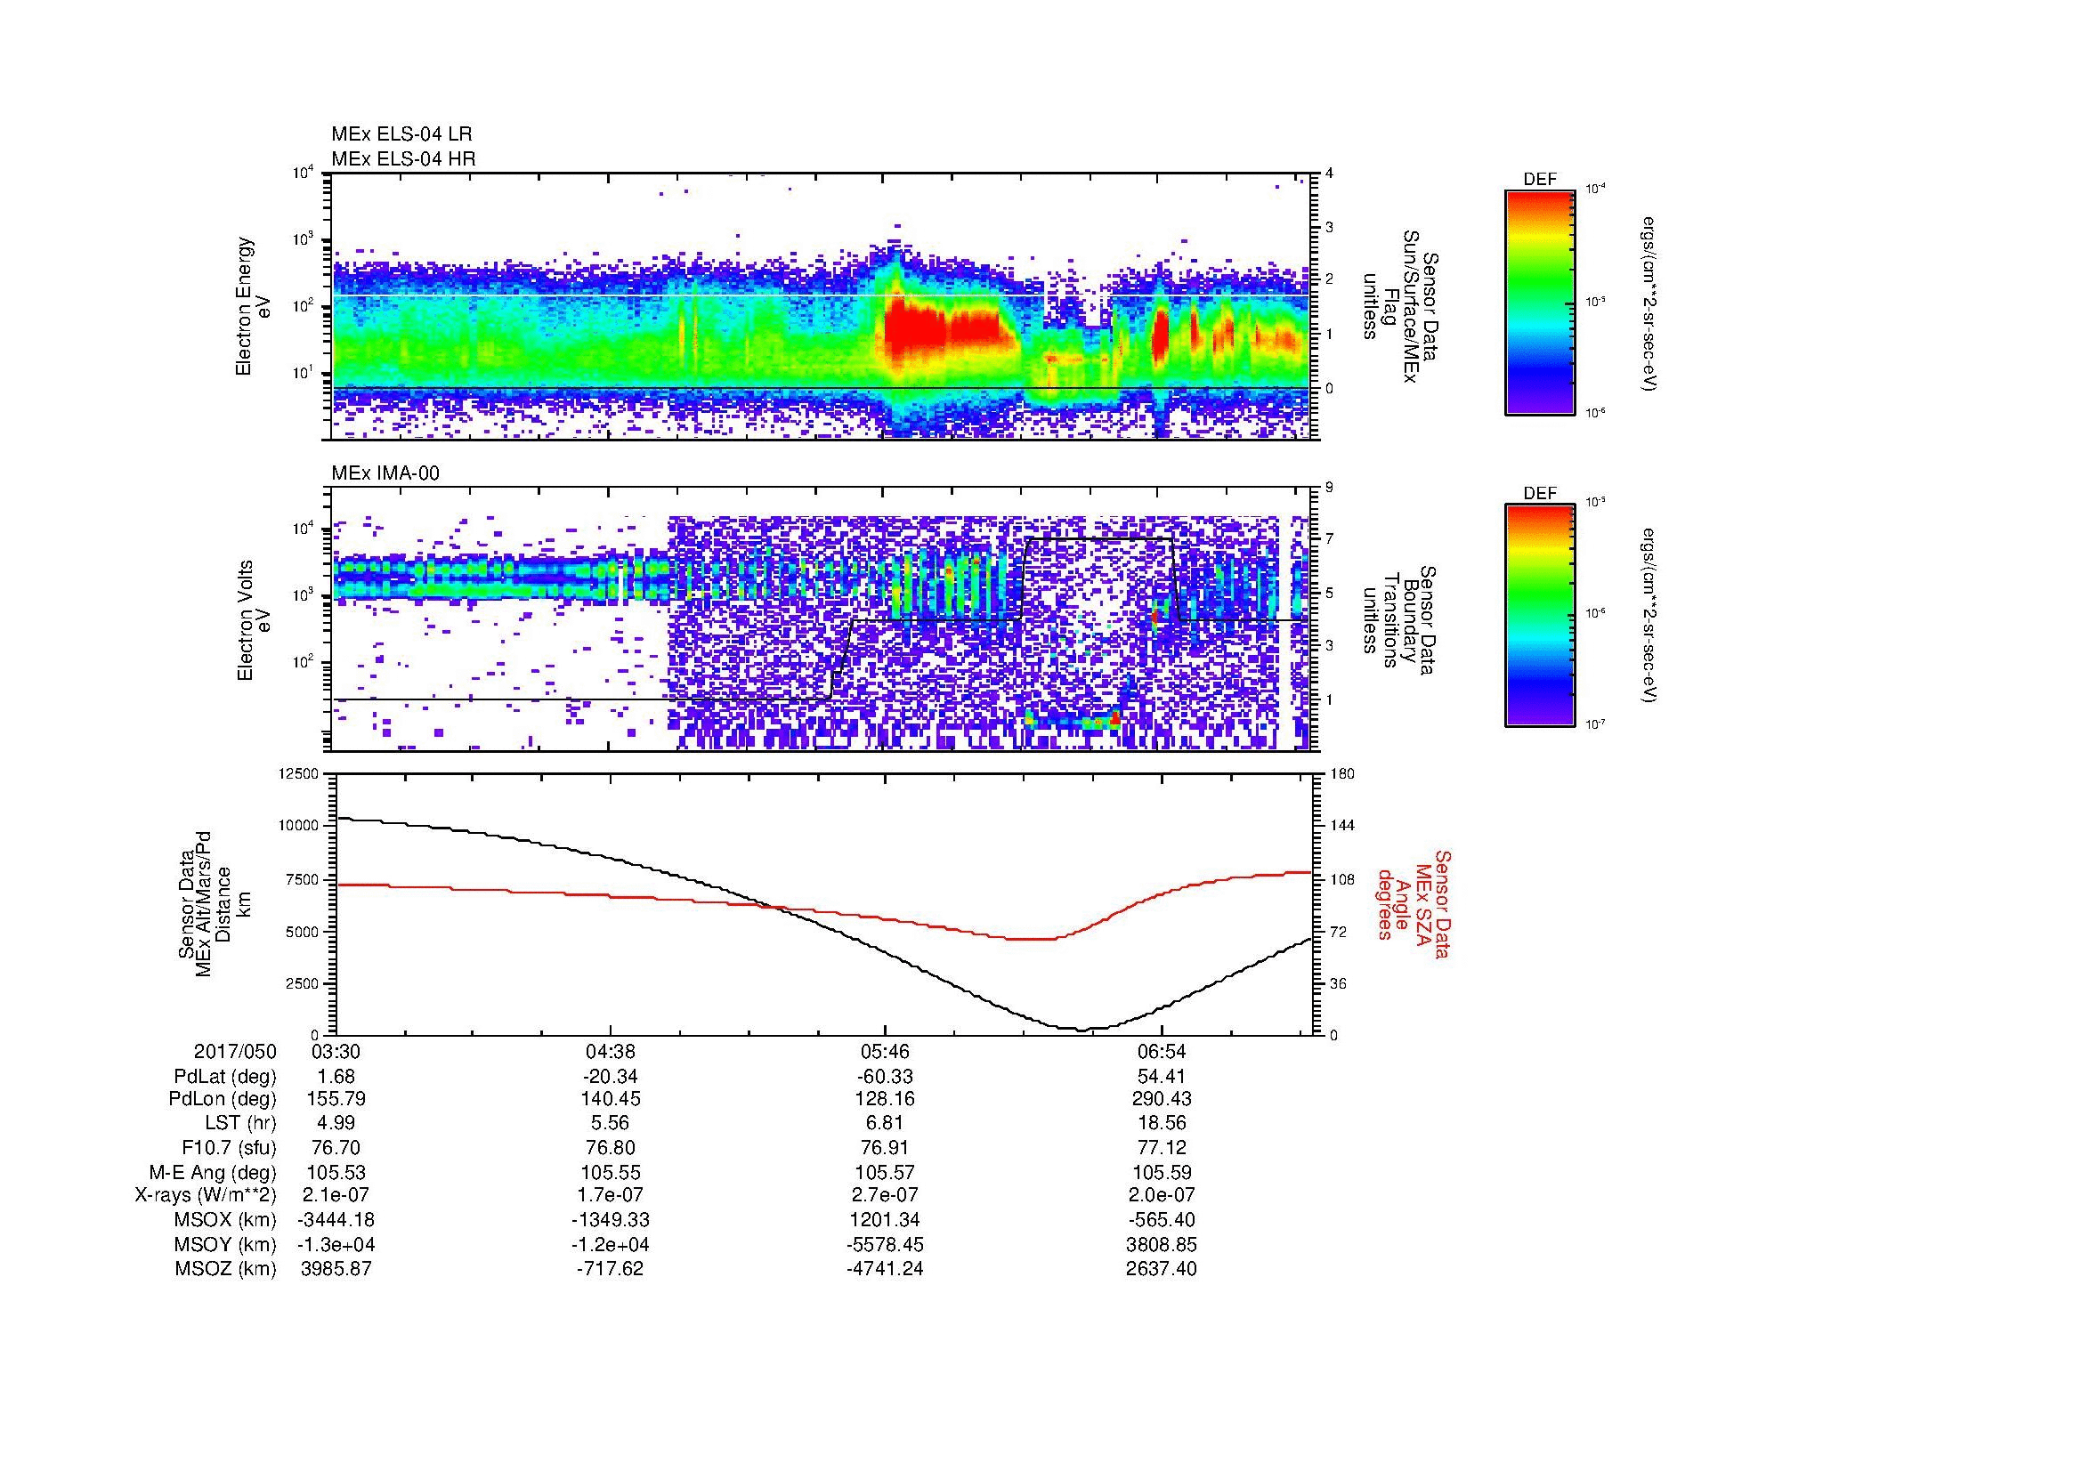The image size is (2082, 1471).
Task: Click the F10.7 (sfu) row label
Action: pyautogui.click(x=230, y=1147)
